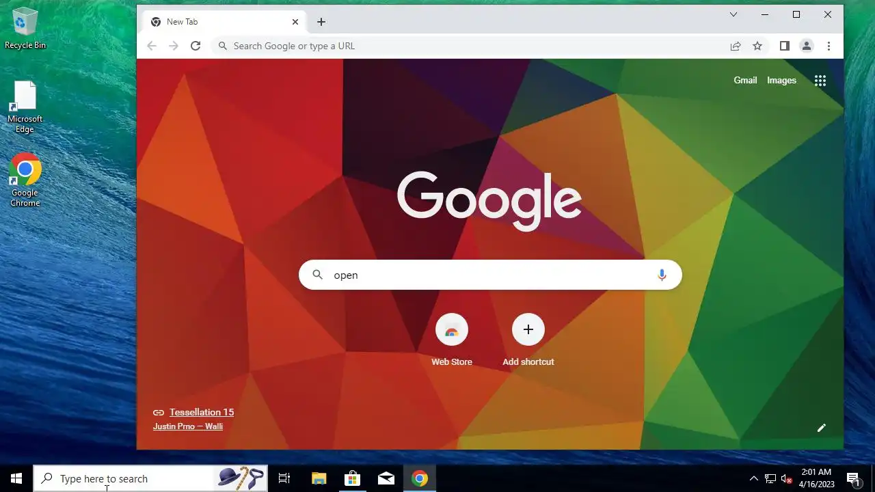
Task: Open Justin Prno — Walli link
Action: [x=188, y=426]
